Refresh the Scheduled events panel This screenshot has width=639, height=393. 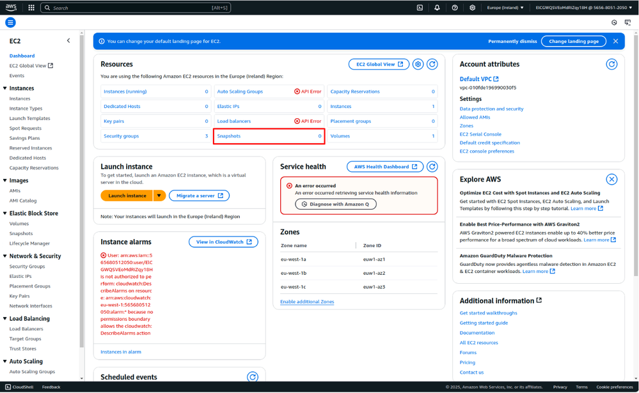click(253, 377)
